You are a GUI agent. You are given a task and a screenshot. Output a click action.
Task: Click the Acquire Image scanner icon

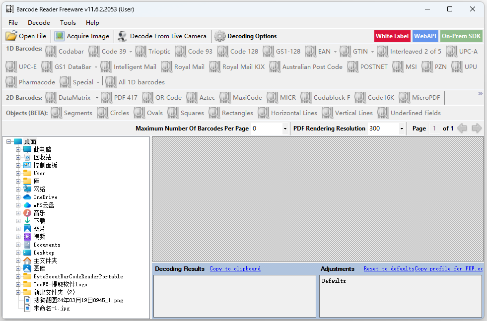(59, 36)
